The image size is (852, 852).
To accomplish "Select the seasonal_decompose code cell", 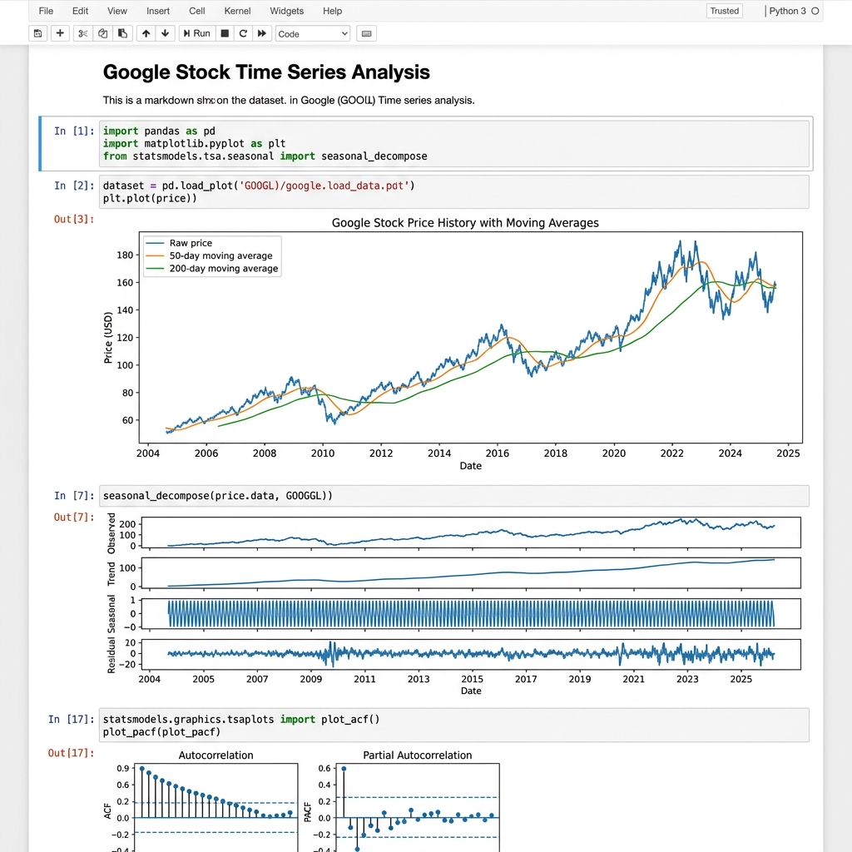I will [x=453, y=496].
